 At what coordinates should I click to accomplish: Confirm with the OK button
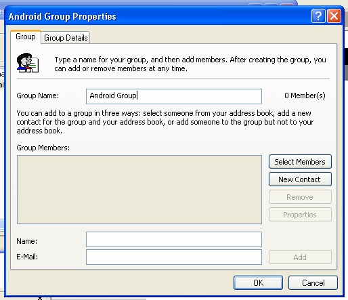(258, 282)
